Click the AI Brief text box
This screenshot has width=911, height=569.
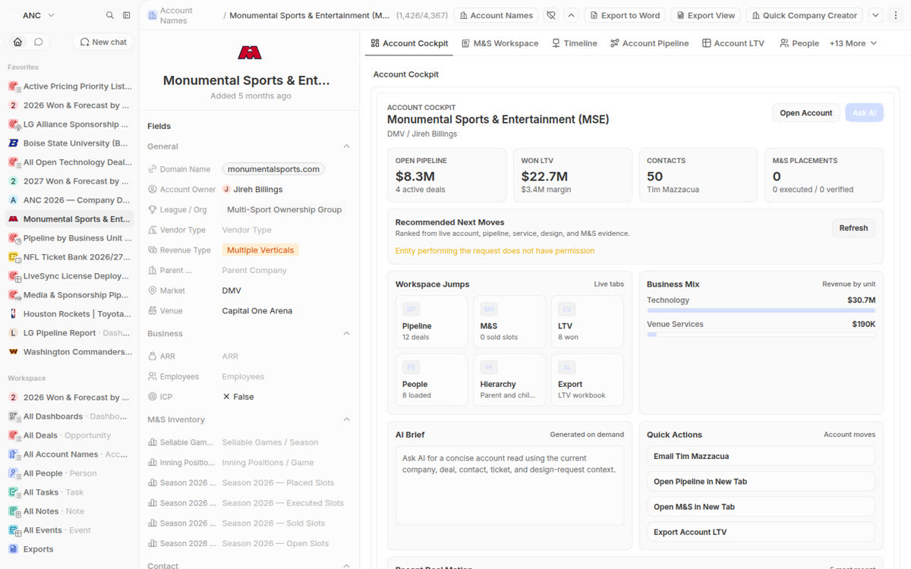[x=509, y=486]
